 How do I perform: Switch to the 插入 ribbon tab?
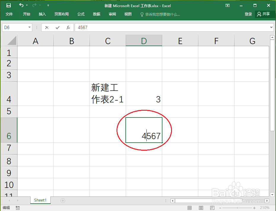[x=42, y=14]
